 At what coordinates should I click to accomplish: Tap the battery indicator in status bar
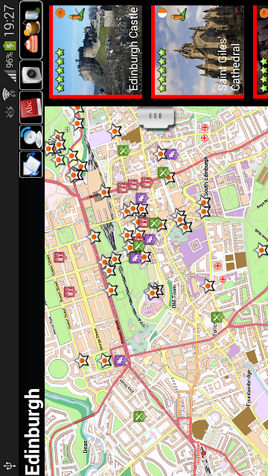(x=10, y=46)
